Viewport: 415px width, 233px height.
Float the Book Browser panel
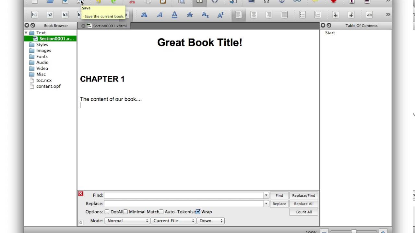tap(33, 25)
